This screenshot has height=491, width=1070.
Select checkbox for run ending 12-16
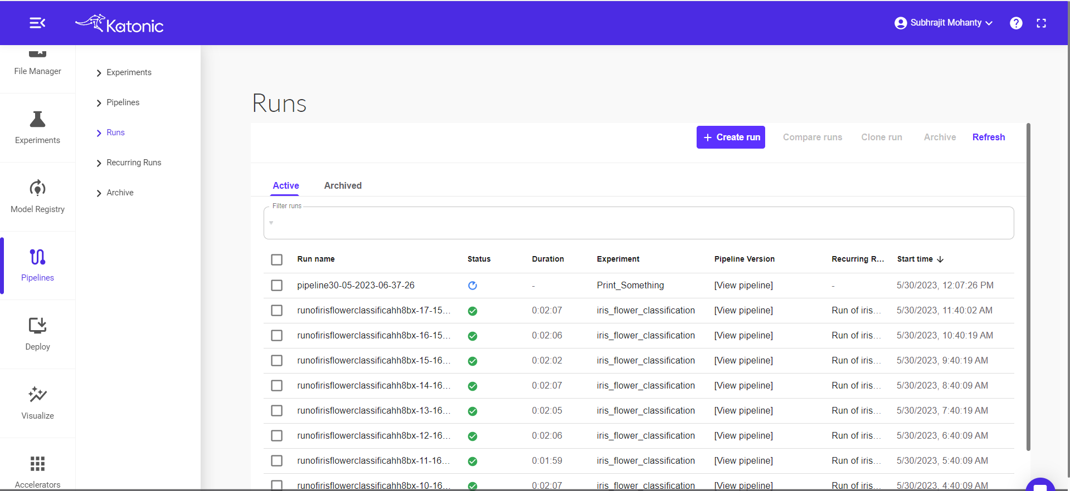pos(276,435)
